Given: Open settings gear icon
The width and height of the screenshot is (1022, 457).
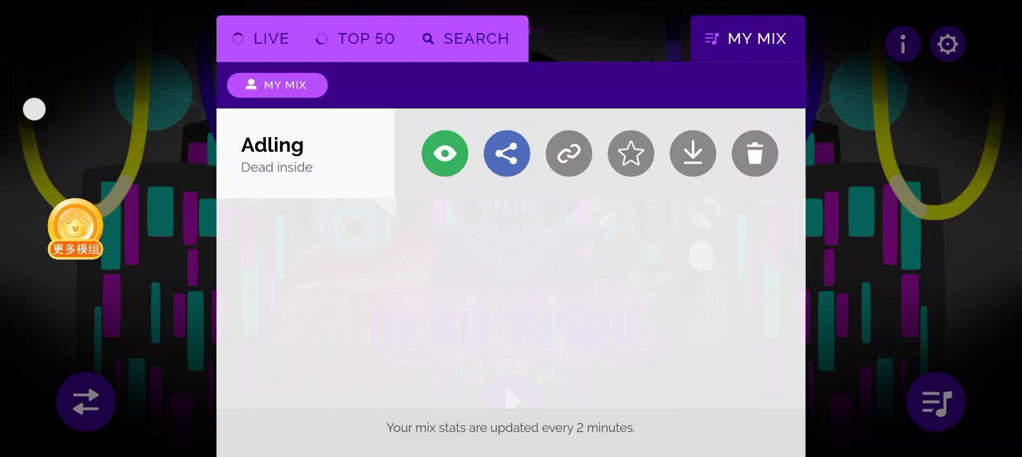Looking at the screenshot, I should point(948,44).
